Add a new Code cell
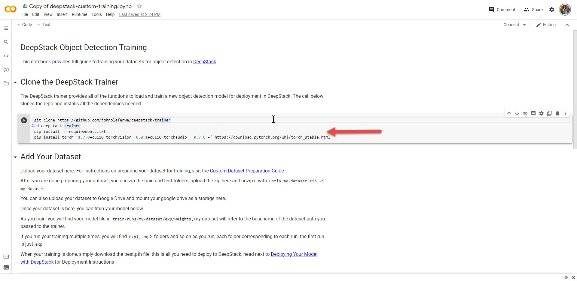This screenshot has height=281, width=577. (25, 25)
